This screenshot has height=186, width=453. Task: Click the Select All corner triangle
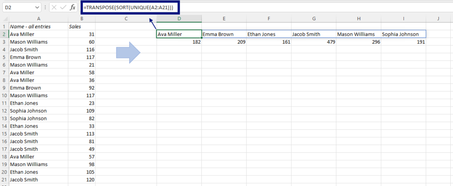click(x=4, y=19)
